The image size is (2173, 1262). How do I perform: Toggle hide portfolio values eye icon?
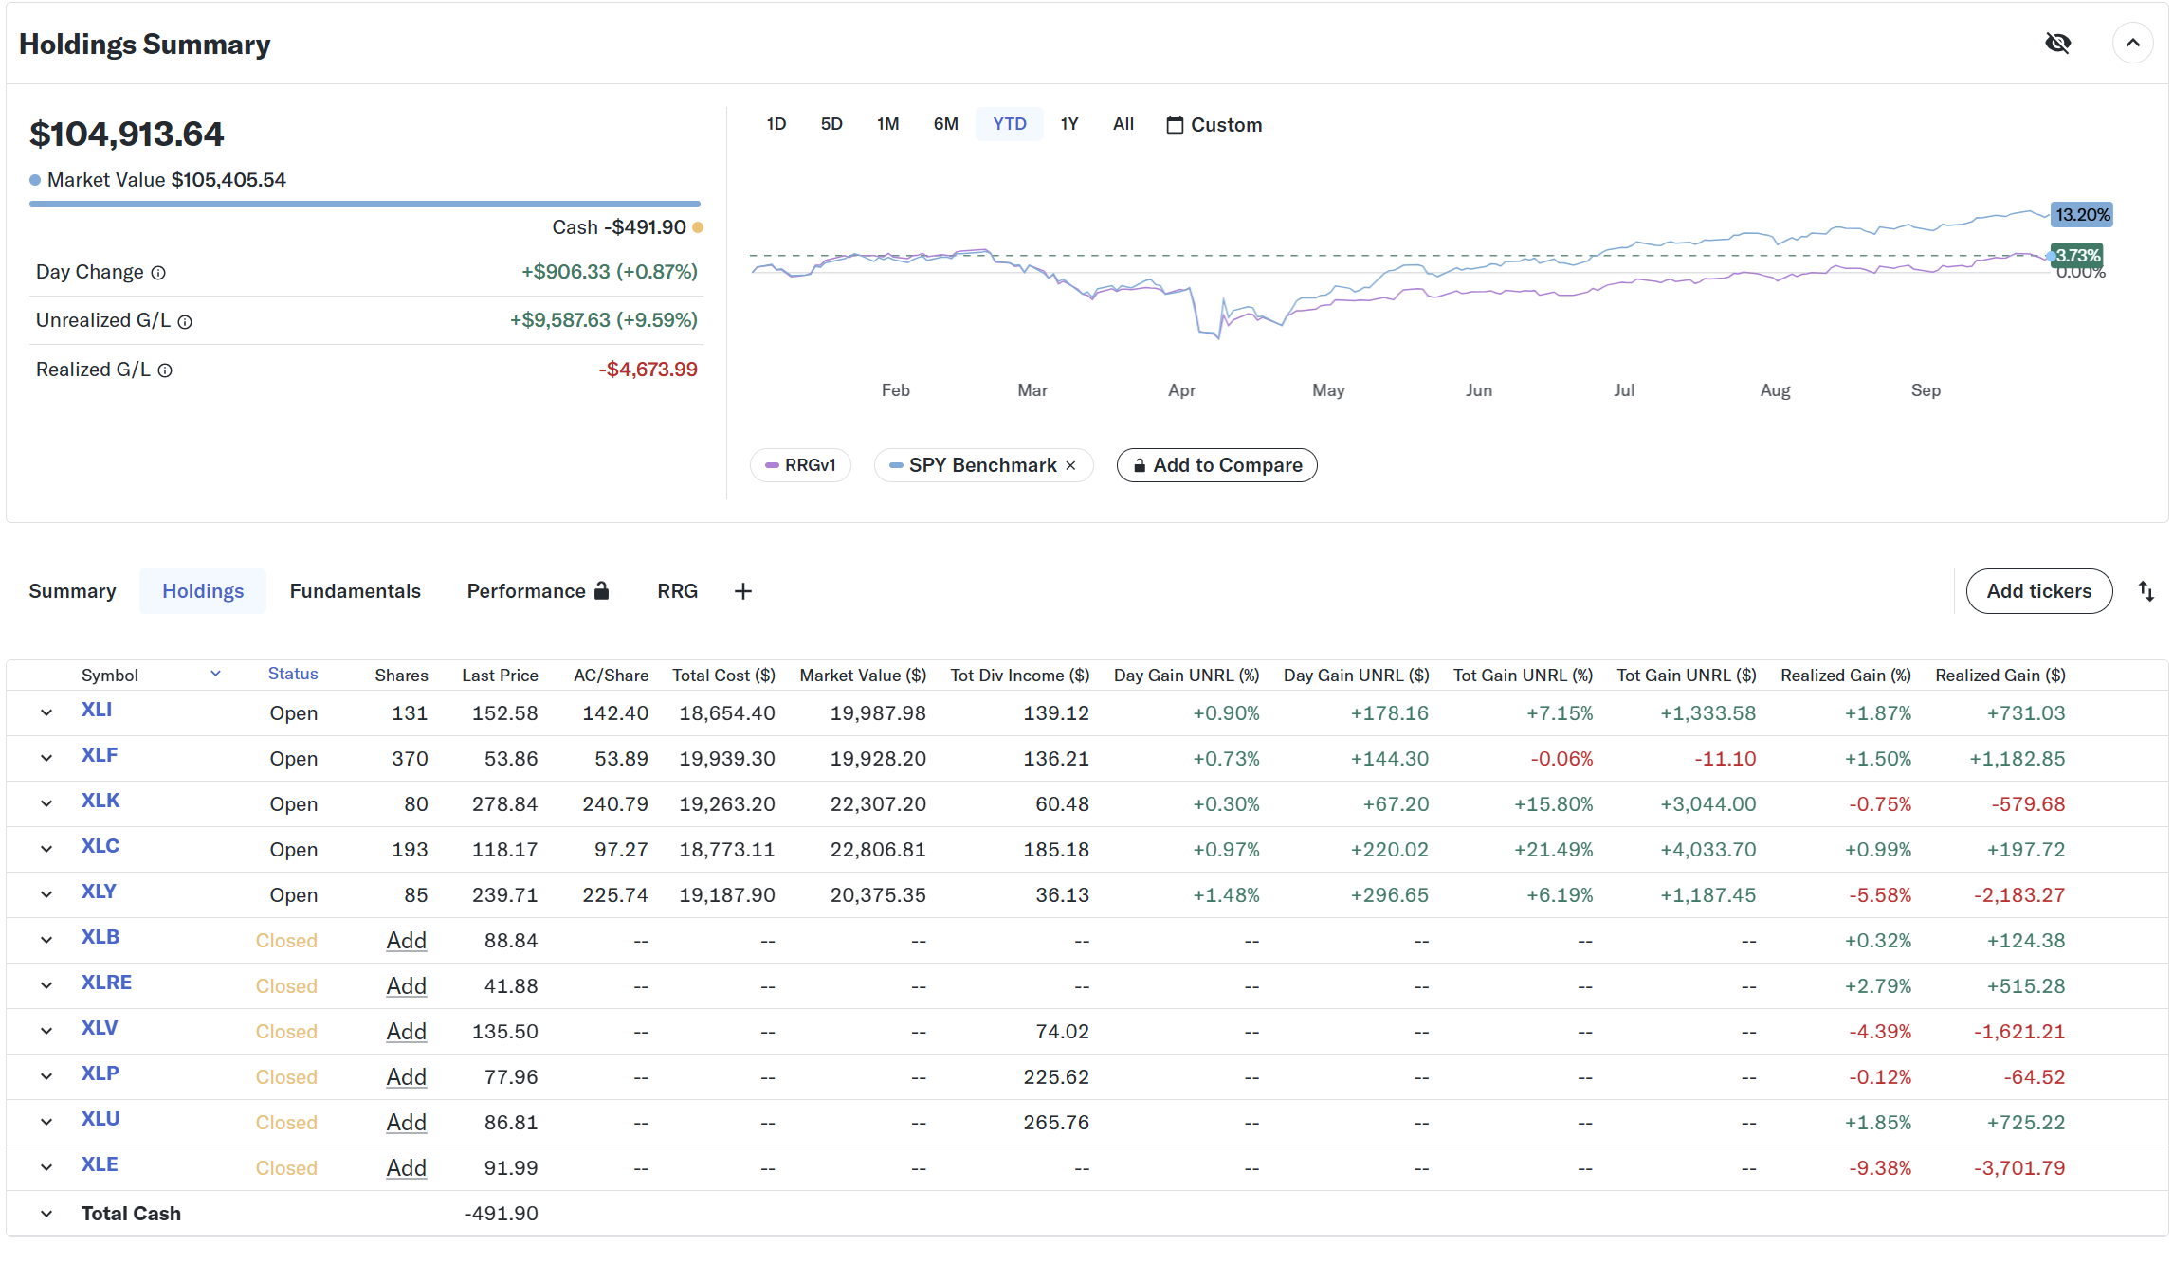(x=2057, y=44)
